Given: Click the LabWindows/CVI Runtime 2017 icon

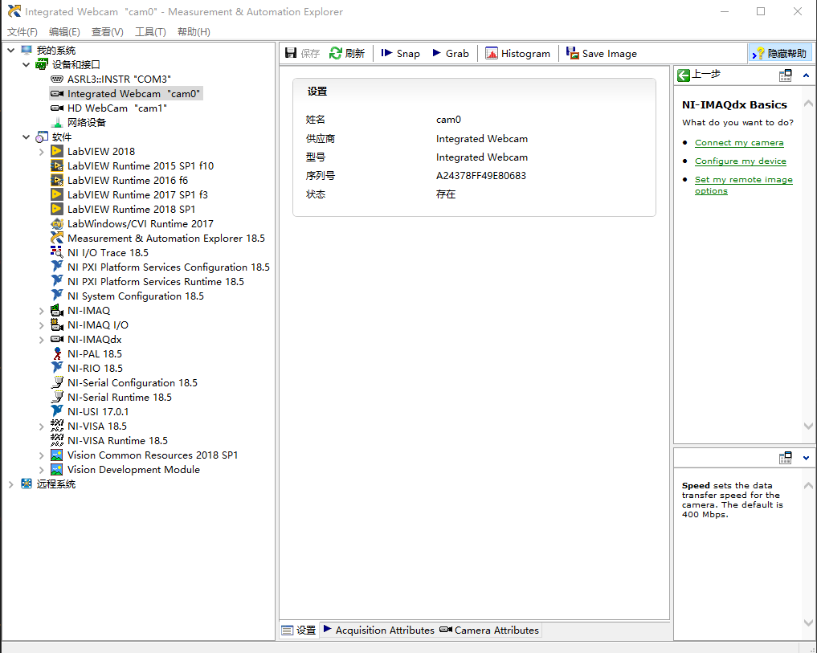Looking at the screenshot, I should tap(57, 223).
